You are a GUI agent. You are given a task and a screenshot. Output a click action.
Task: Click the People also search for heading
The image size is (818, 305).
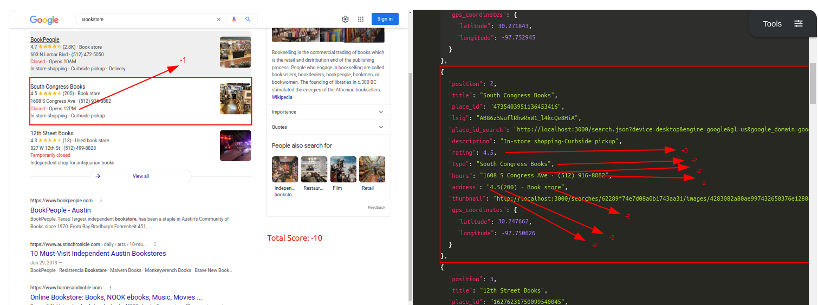pyautogui.click(x=302, y=145)
